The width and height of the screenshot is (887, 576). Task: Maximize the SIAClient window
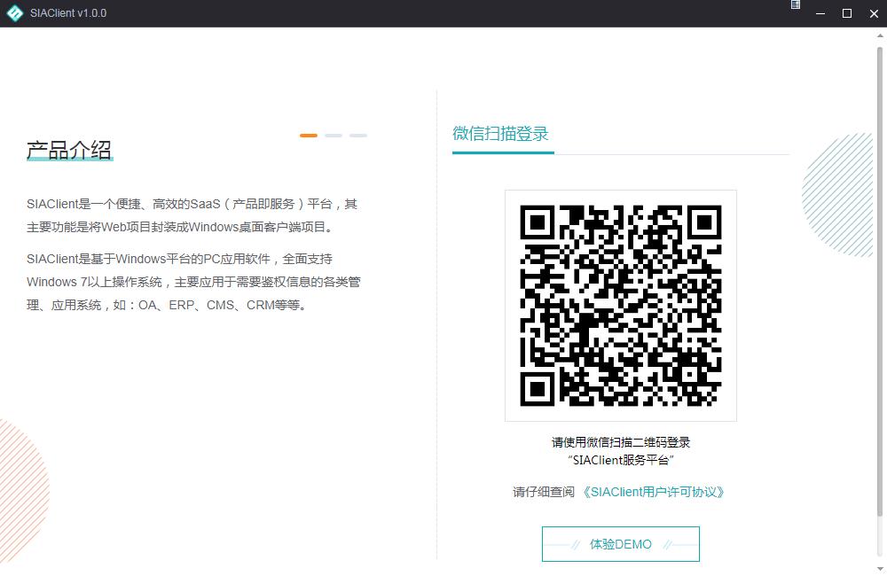pyautogui.click(x=847, y=13)
